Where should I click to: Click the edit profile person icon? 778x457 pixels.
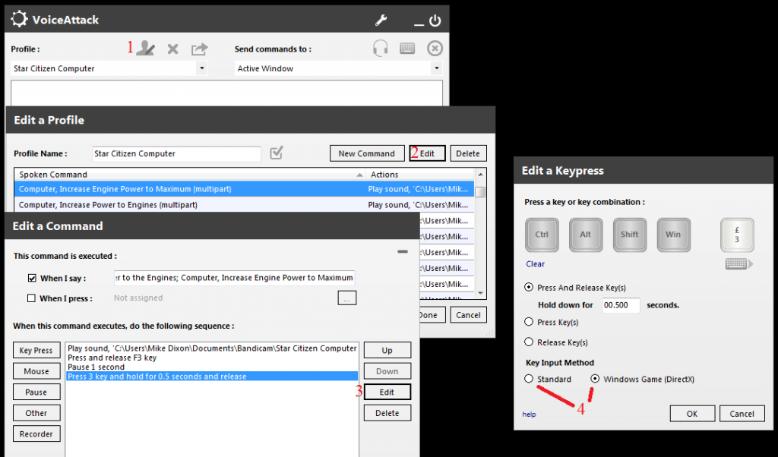(x=145, y=48)
